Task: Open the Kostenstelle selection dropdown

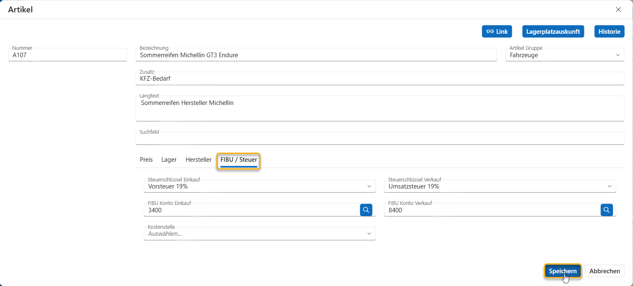Action: [x=260, y=234]
